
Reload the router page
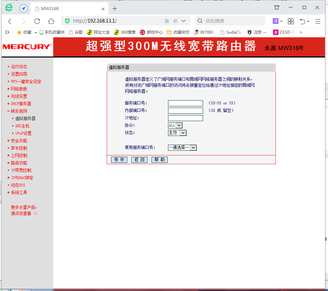(37, 21)
